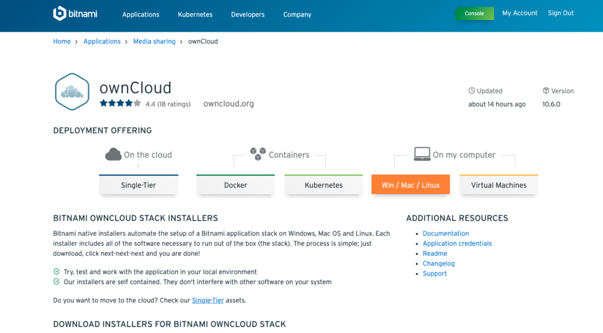This screenshot has width=603, height=333.
Task: Click the box icon next to Version
Action: point(546,91)
